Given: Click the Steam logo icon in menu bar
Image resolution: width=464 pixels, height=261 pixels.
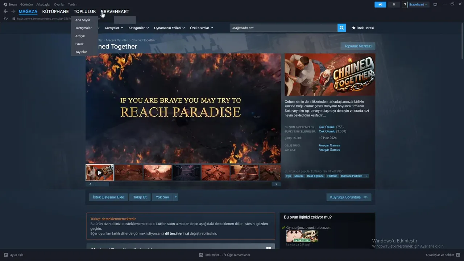Looking at the screenshot, I should [5, 5].
